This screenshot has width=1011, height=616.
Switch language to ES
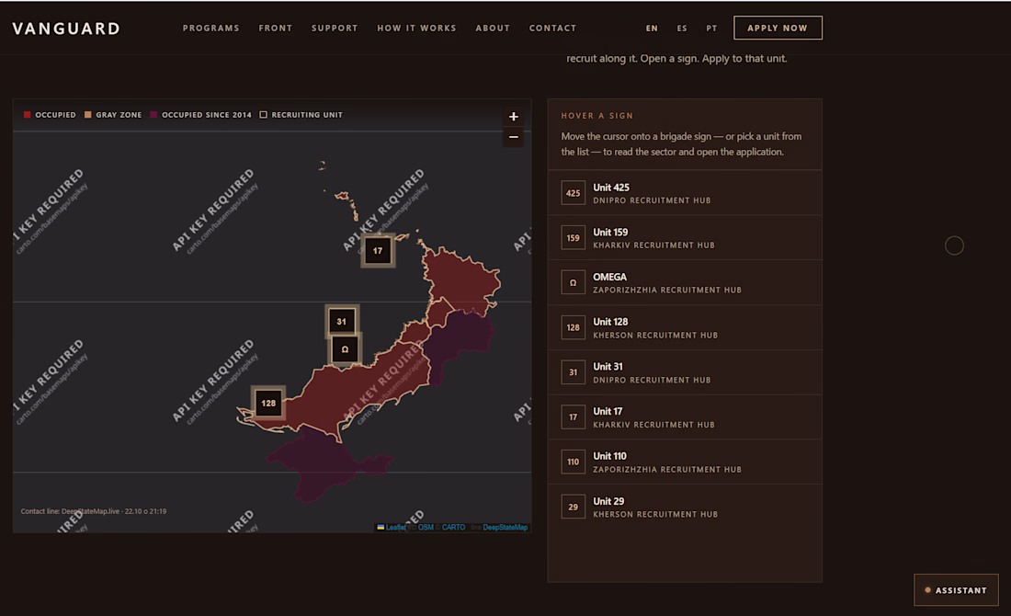(x=682, y=29)
